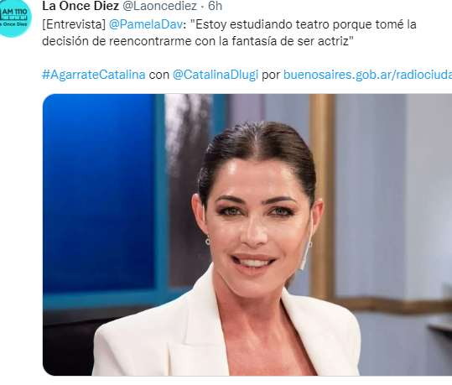The image size is (452, 385).
Task: Click the [Entrevista] label in tweet text
Action: point(74,24)
